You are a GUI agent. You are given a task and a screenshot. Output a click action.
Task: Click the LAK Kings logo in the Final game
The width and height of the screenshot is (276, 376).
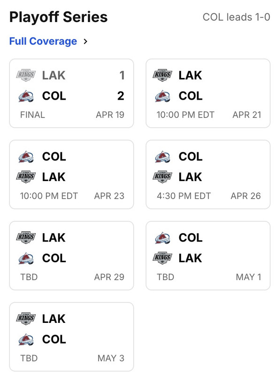26,75
